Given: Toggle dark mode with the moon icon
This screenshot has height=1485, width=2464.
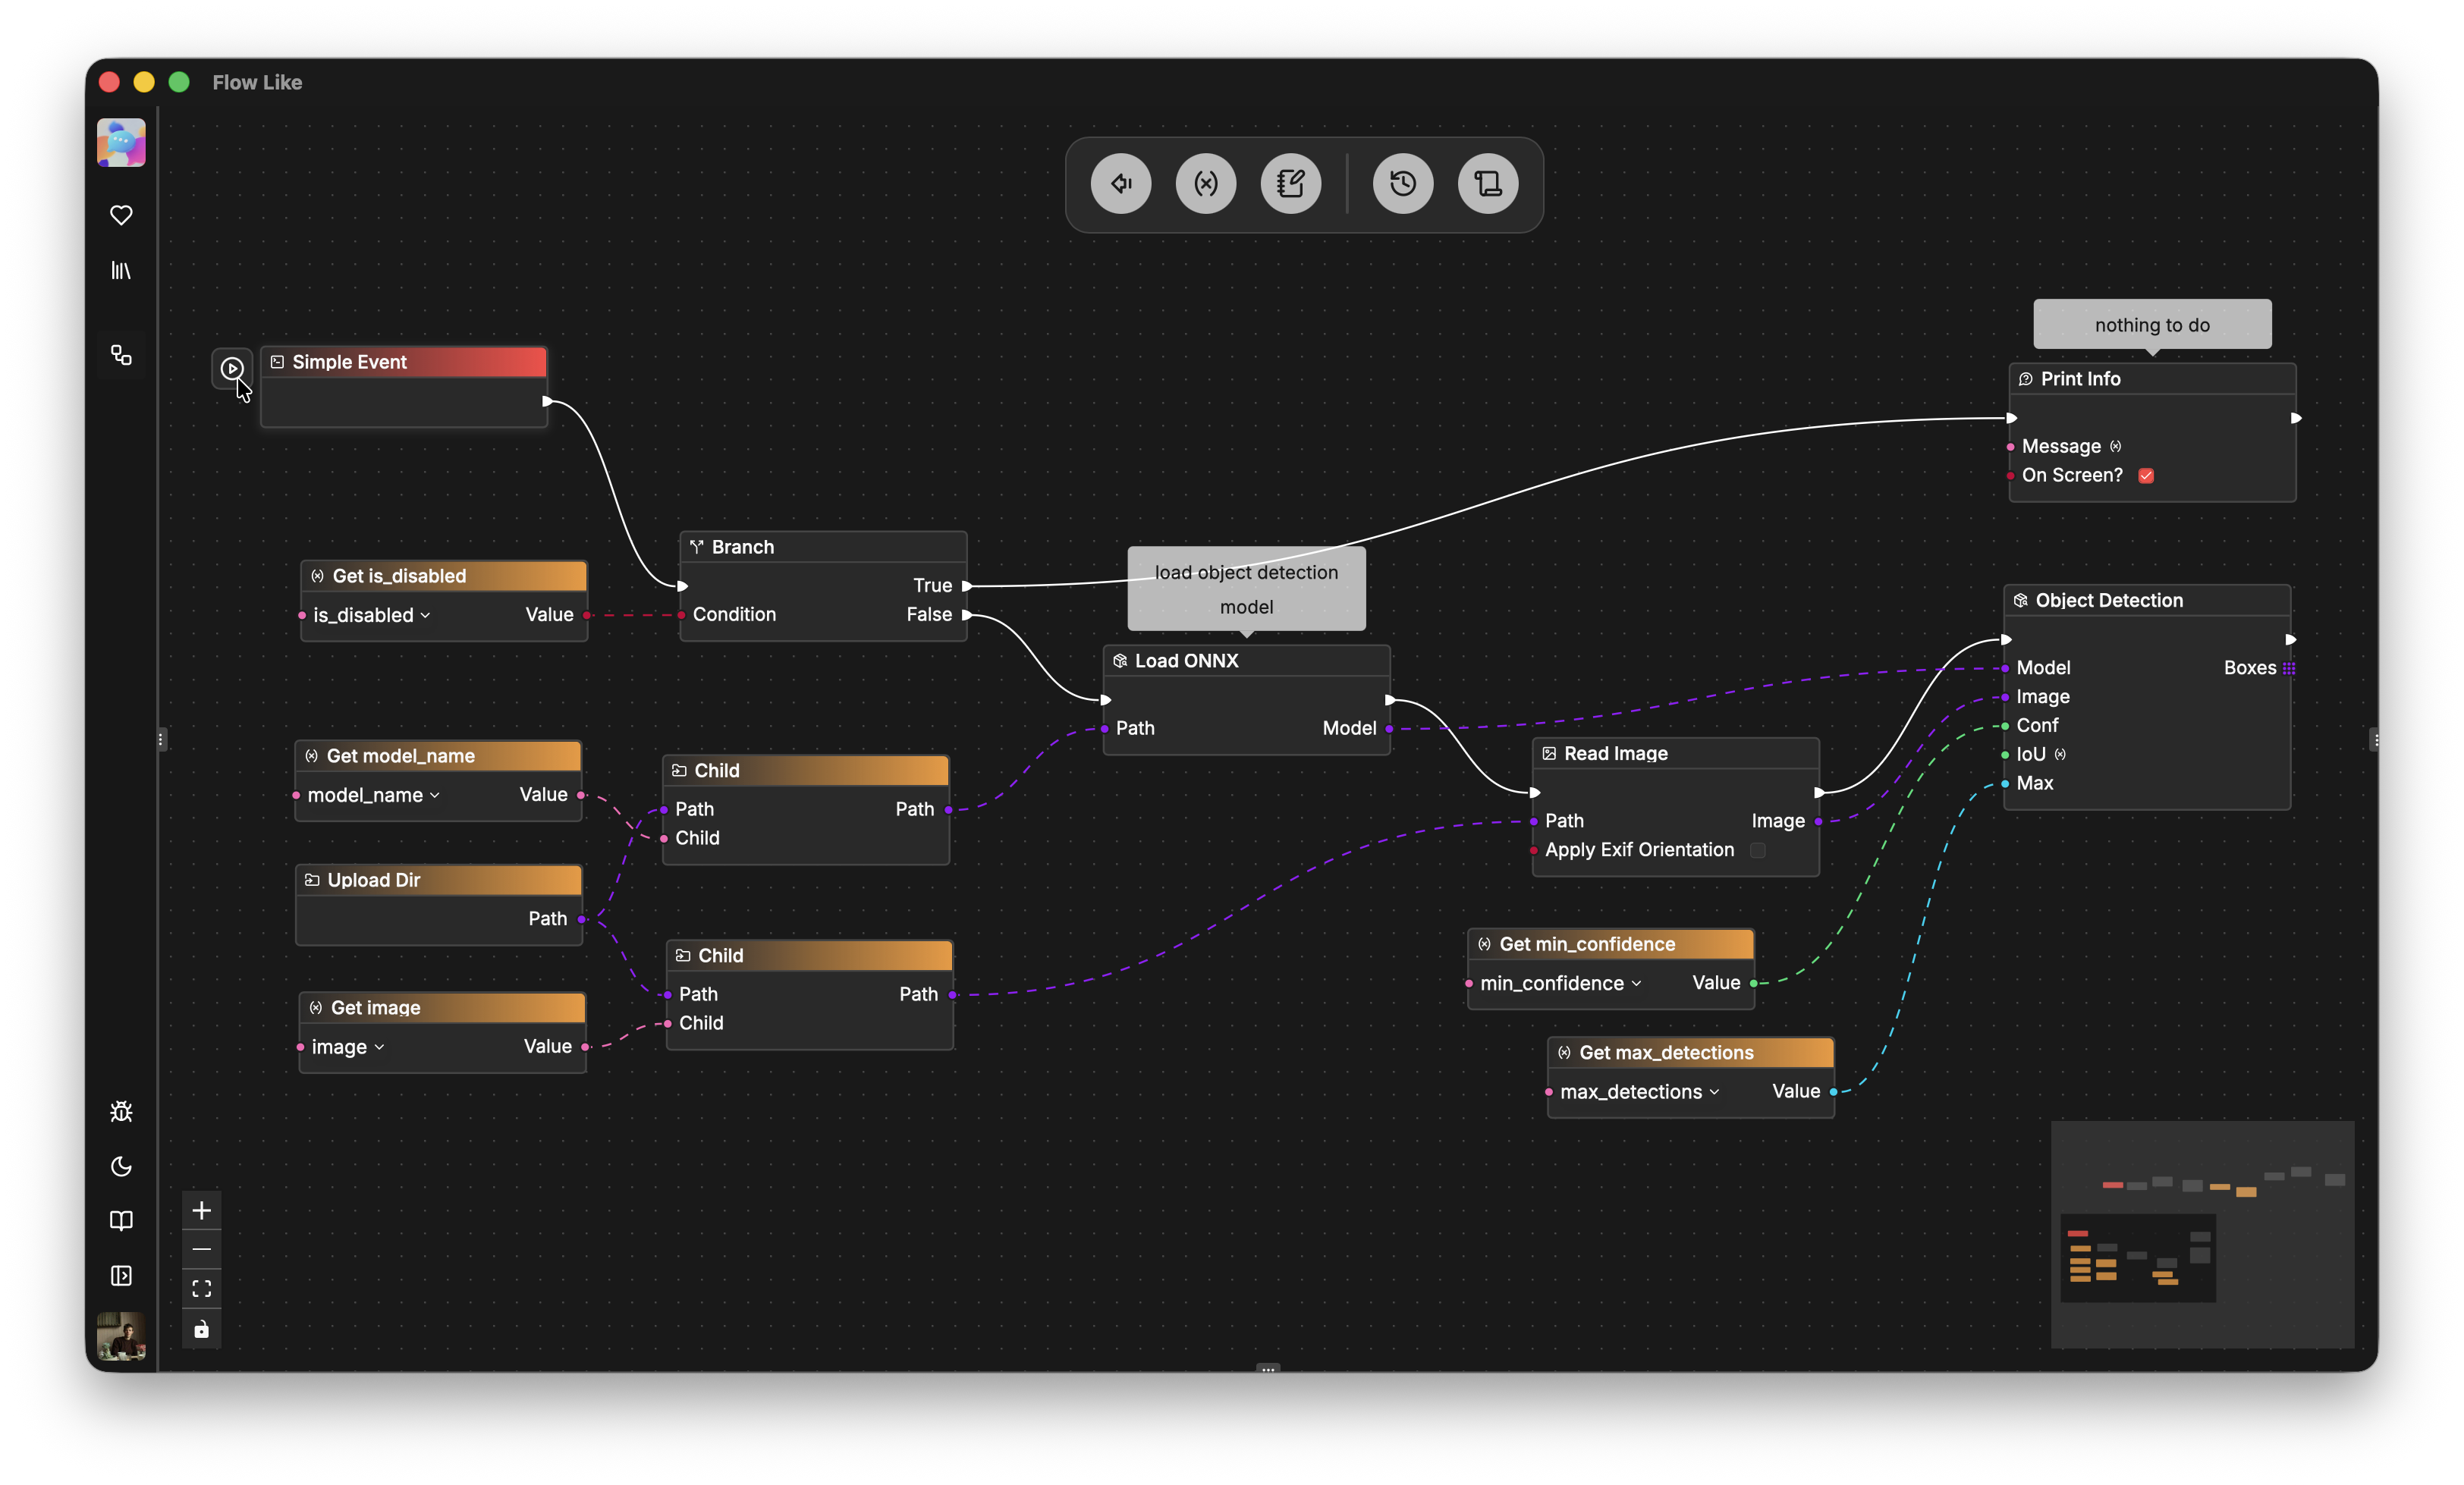Looking at the screenshot, I should tap(121, 1166).
